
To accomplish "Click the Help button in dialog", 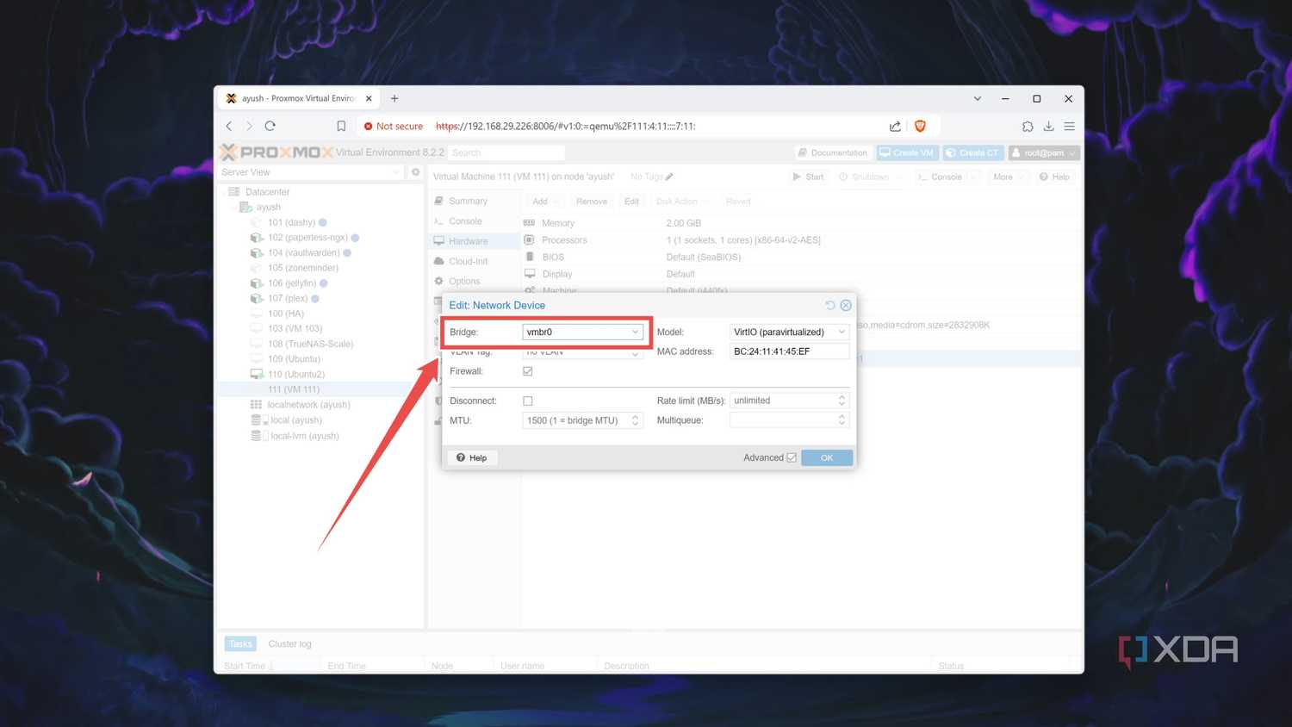I will tap(472, 457).
